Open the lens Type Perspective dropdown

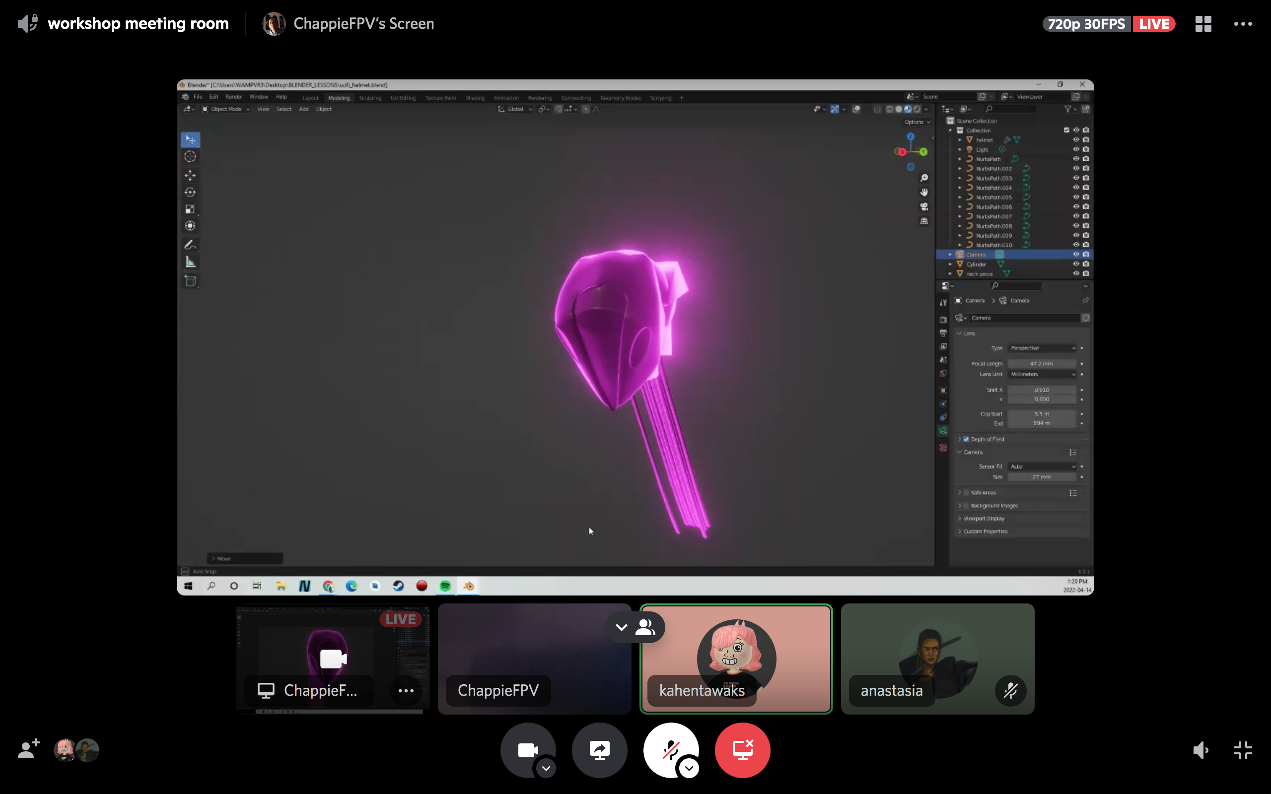pyautogui.click(x=1043, y=348)
